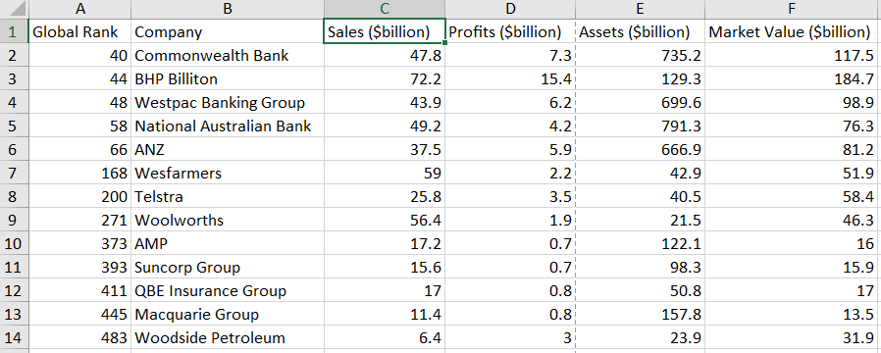Select row 7 header
Viewport: 881px width, 353px height.
(14, 173)
